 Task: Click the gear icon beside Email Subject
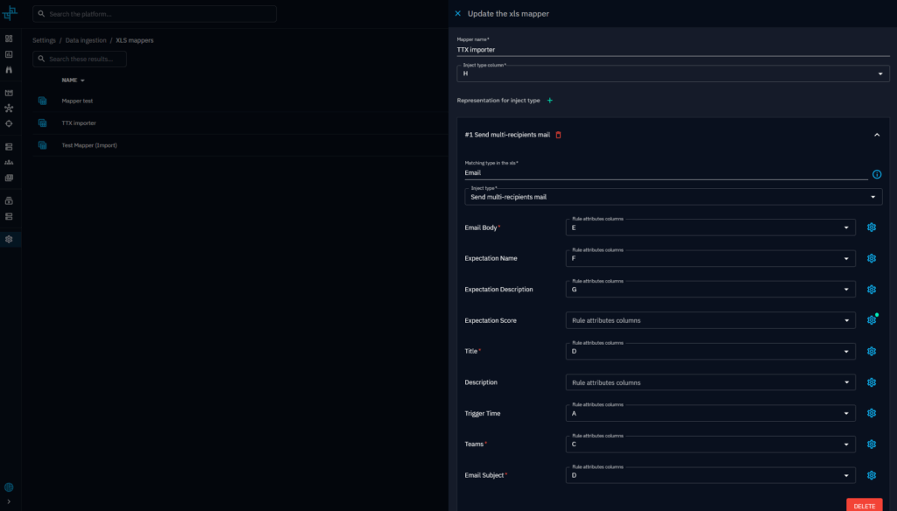[871, 475]
